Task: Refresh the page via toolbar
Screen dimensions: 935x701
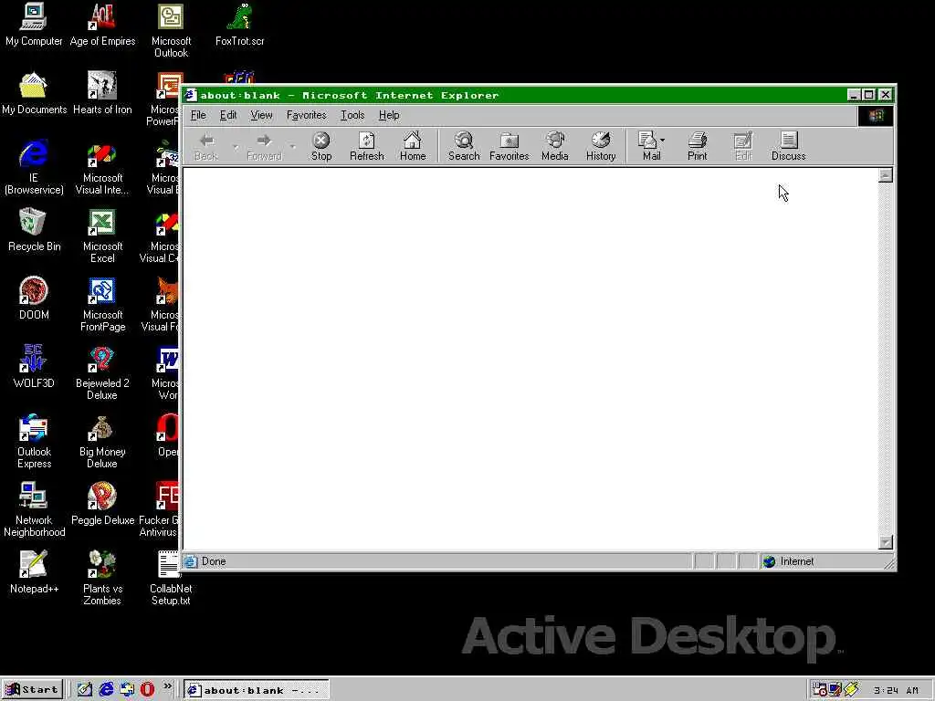Action: point(366,147)
